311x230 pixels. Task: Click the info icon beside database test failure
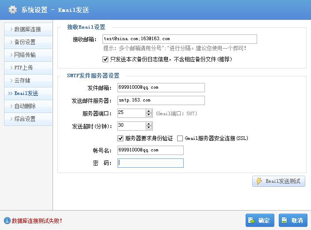[x=7, y=220]
